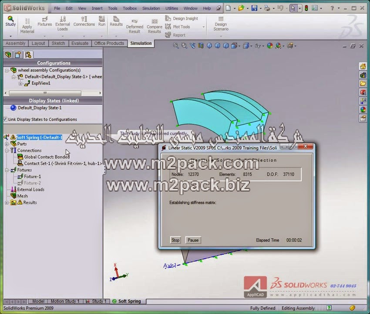Open Display Style dropdown arrow
Screen dimensions: 370x314
(x=251, y=46)
